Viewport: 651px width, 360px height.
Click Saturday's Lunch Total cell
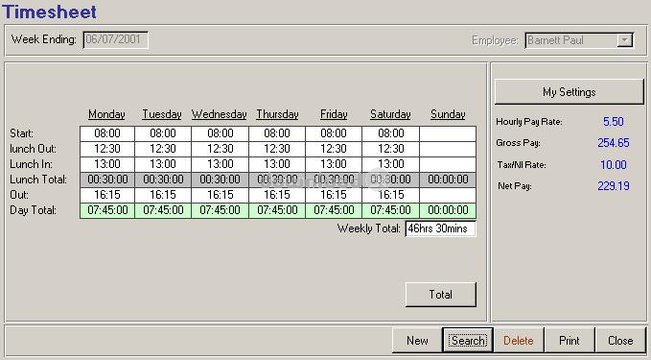(390, 180)
